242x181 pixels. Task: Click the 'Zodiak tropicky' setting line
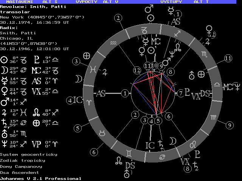tap(22, 160)
